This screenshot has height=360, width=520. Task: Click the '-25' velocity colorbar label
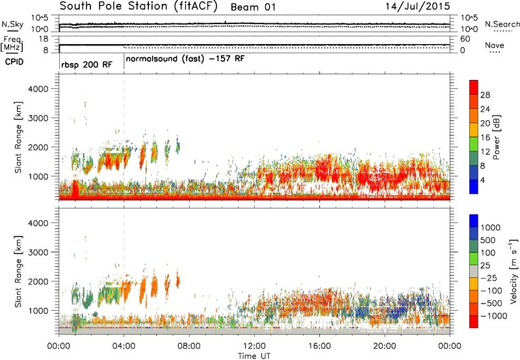(489, 278)
